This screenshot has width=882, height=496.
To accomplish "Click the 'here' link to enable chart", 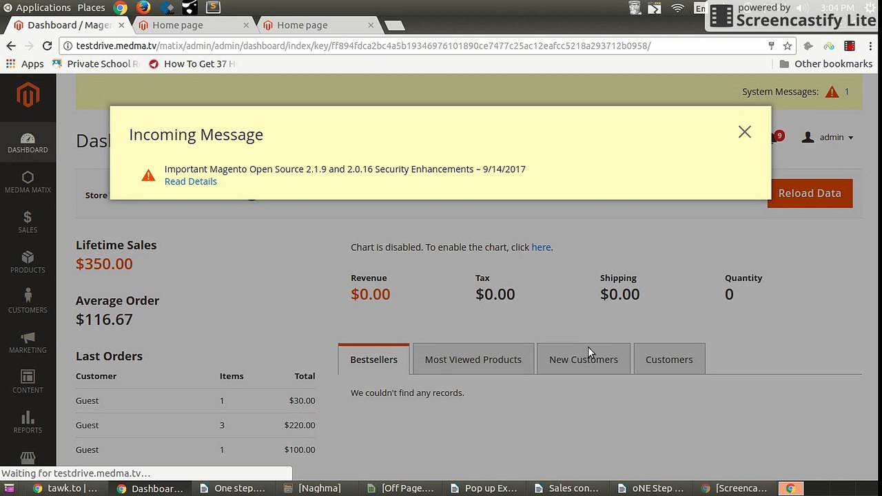I will (x=541, y=247).
